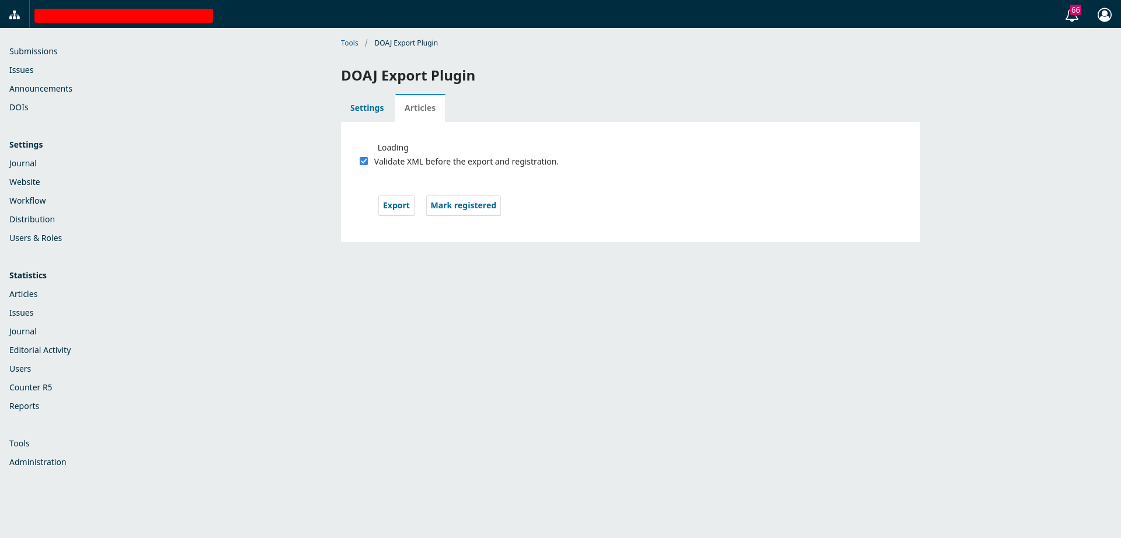Open Journal under Settings
This screenshot has width=1121, height=538.
click(23, 163)
